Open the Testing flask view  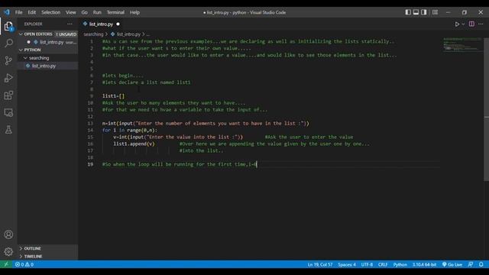tap(8, 130)
